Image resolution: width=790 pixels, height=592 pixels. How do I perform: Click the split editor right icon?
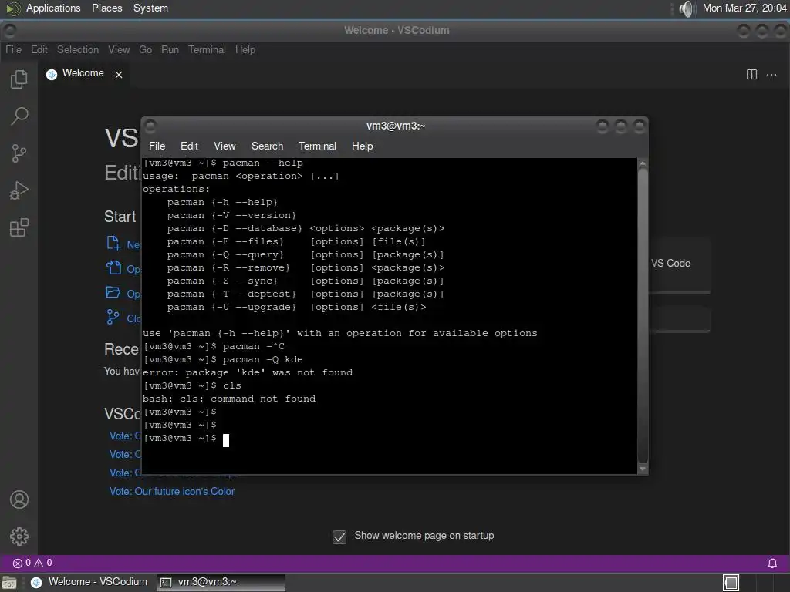click(x=751, y=75)
